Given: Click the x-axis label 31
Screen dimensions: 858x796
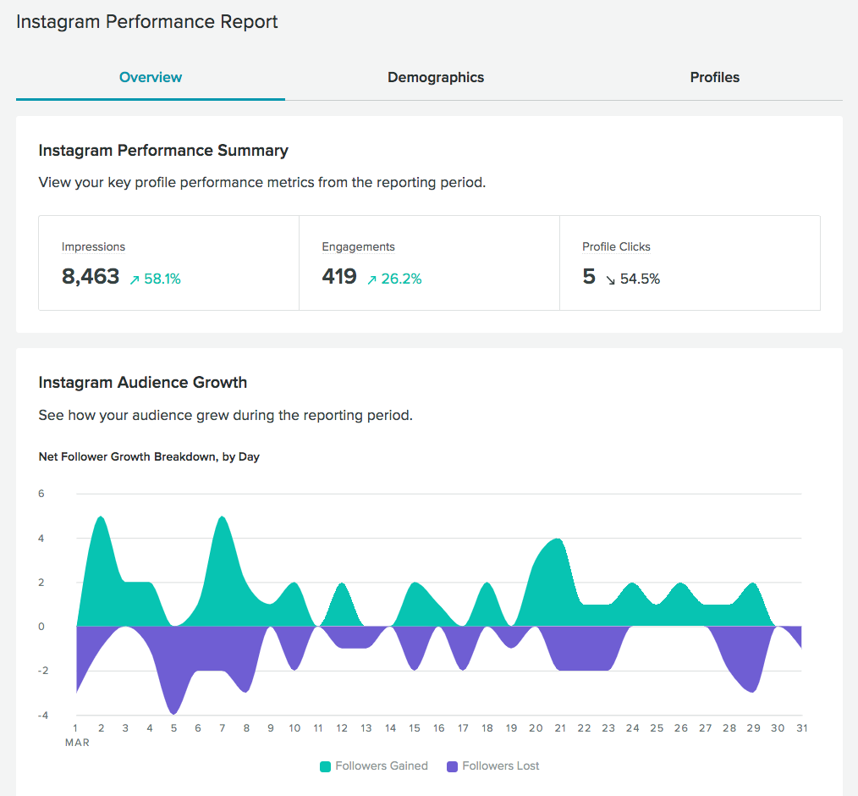Looking at the screenshot, I should [801, 728].
